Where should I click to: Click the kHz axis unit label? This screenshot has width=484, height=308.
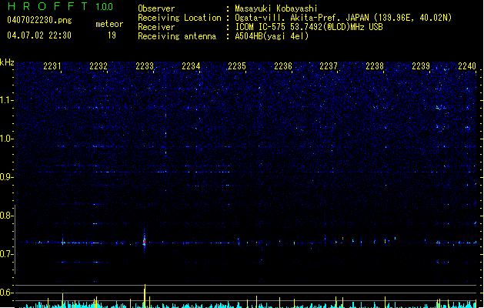(7, 62)
